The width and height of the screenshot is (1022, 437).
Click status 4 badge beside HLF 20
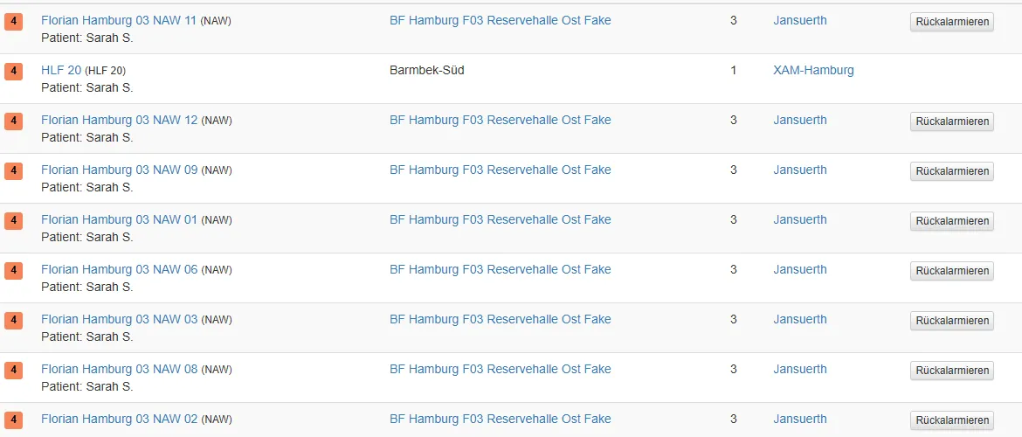coord(14,72)
